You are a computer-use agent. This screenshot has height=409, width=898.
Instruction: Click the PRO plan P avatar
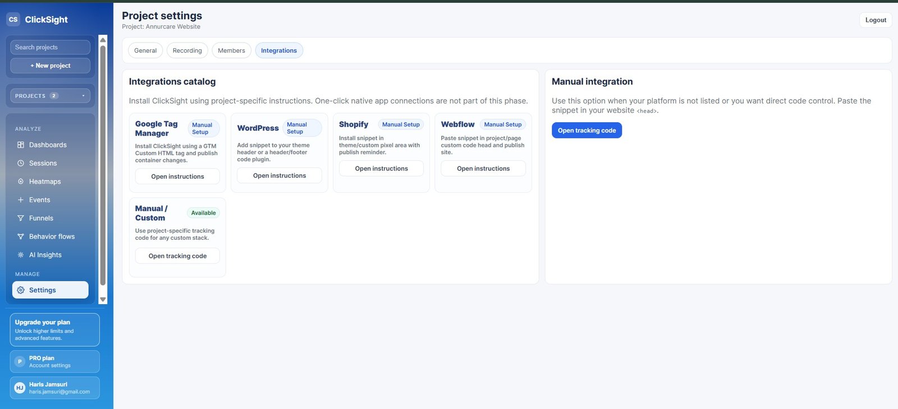pyautogui.click(x=20, y=361)
